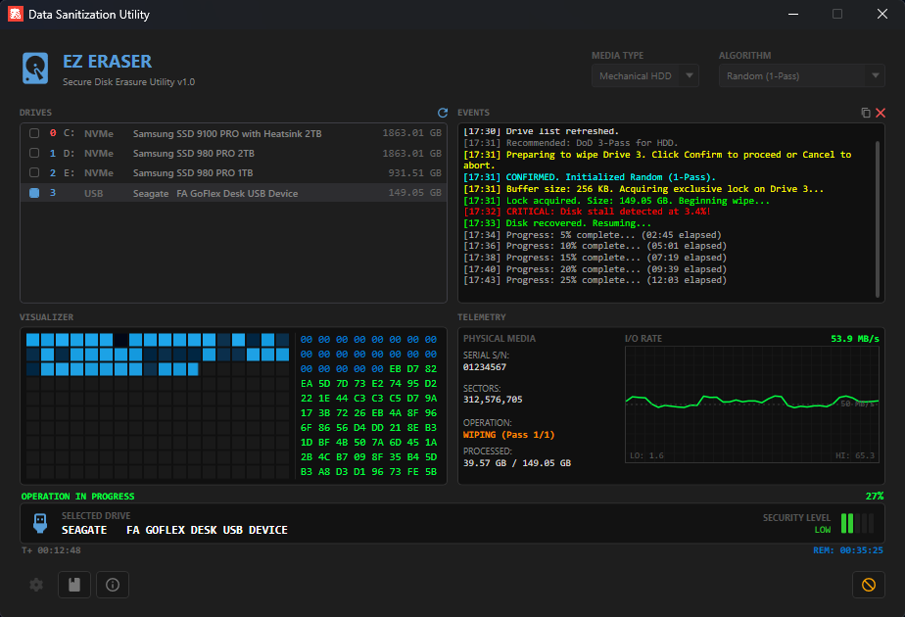Screen dimensions: 905x617
Task: Click the EZ Eraser disk logo icon
Action: tap(35, 69)
